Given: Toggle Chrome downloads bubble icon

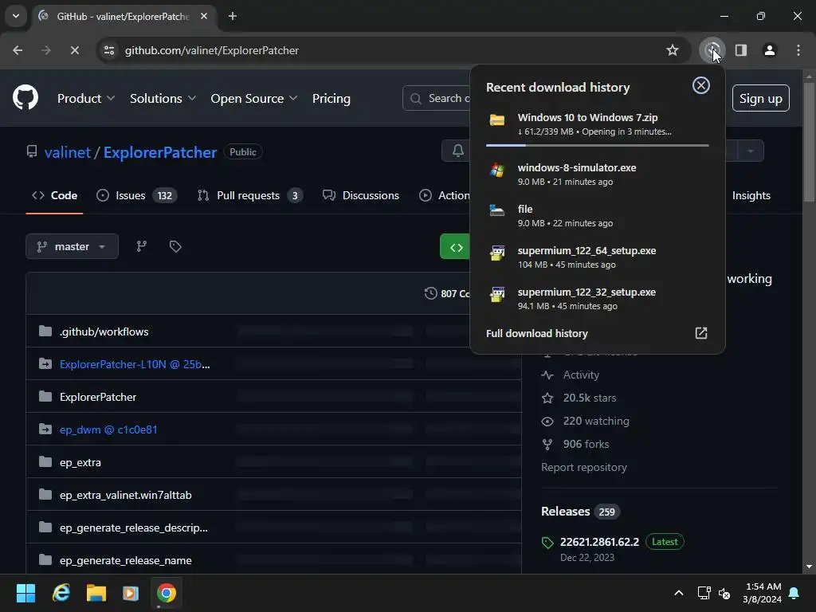Looking at the screenshot, I should click(712, 50).
